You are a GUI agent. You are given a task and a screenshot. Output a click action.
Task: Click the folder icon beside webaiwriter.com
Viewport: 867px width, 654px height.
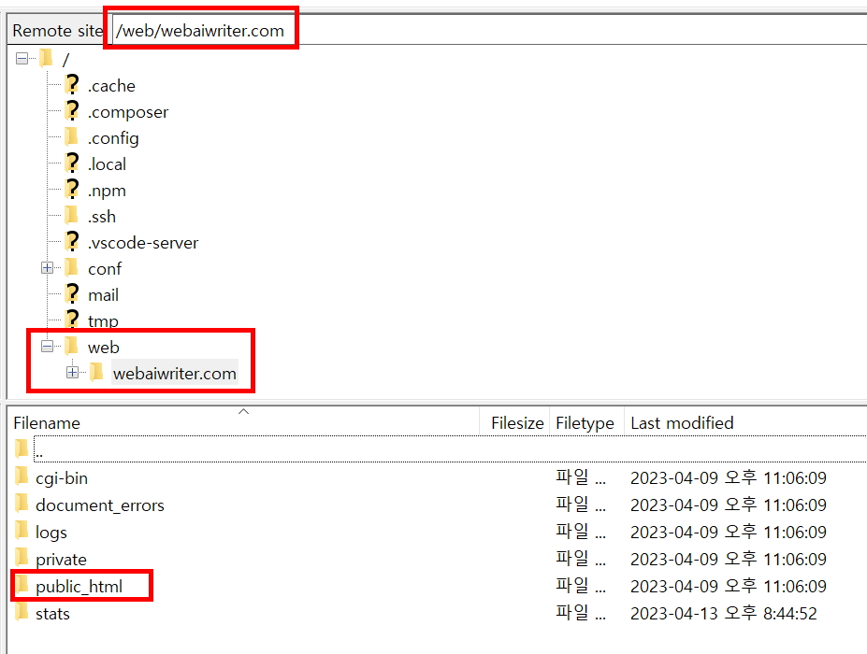point(96,371)
